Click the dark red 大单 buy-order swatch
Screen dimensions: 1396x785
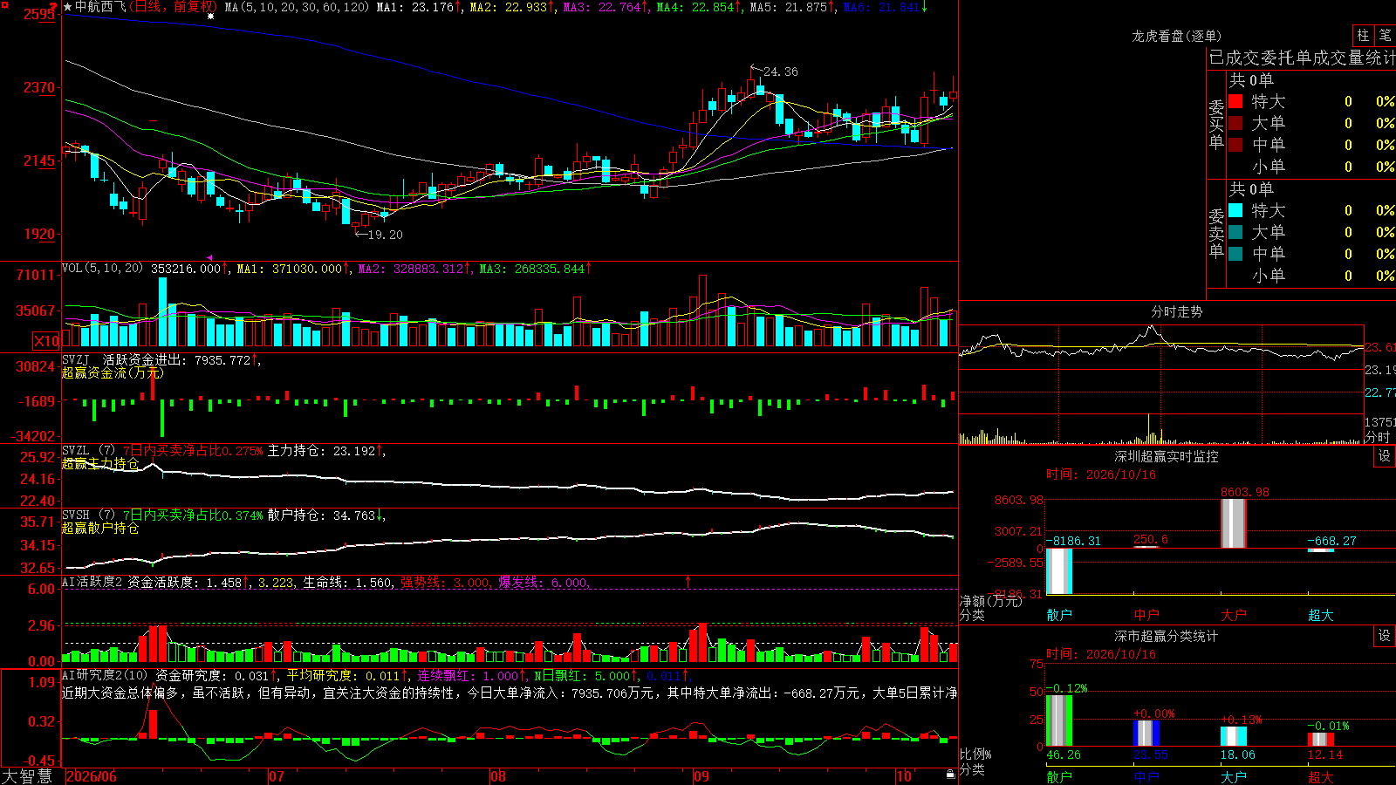[x=1235, y=123]
